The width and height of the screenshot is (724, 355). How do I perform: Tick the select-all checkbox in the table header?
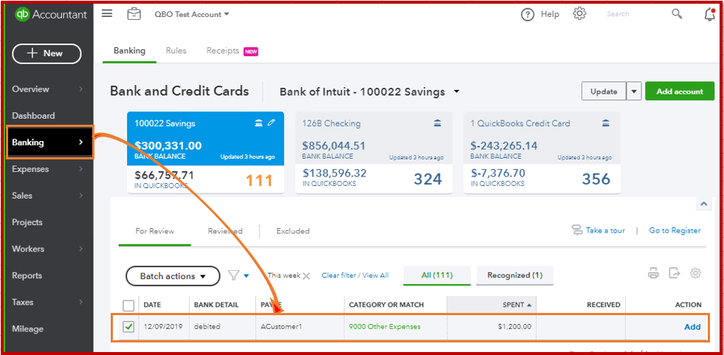(x=129, y=305)
